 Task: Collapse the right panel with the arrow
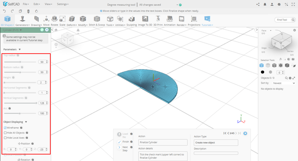[x=257, y=30]
